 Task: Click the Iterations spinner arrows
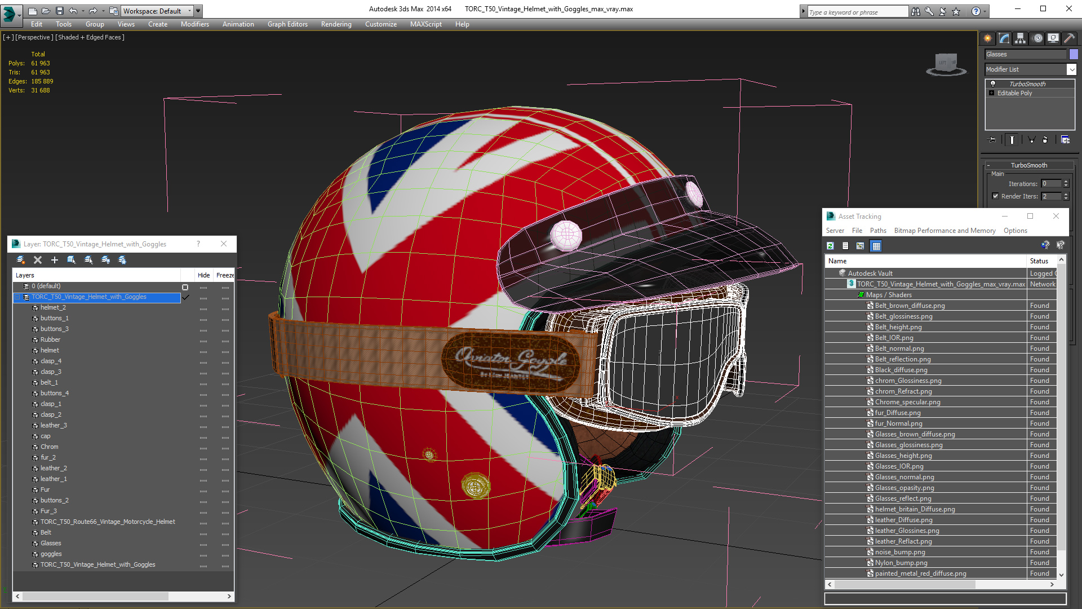pyautogui.click(x=1066, y=184)
